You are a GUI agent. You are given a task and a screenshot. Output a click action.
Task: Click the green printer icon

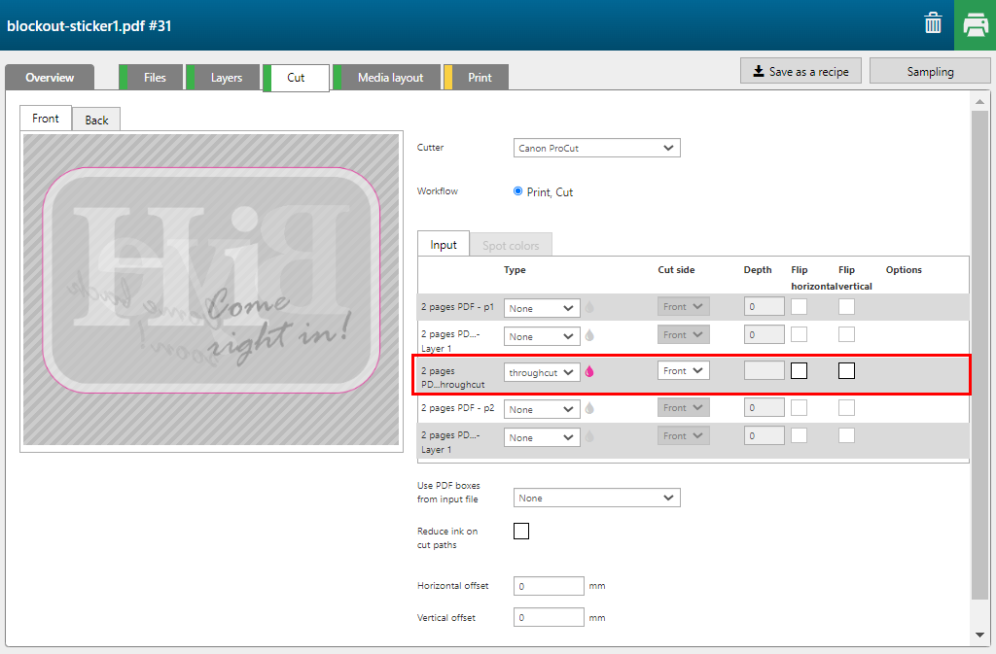point(975,25)
